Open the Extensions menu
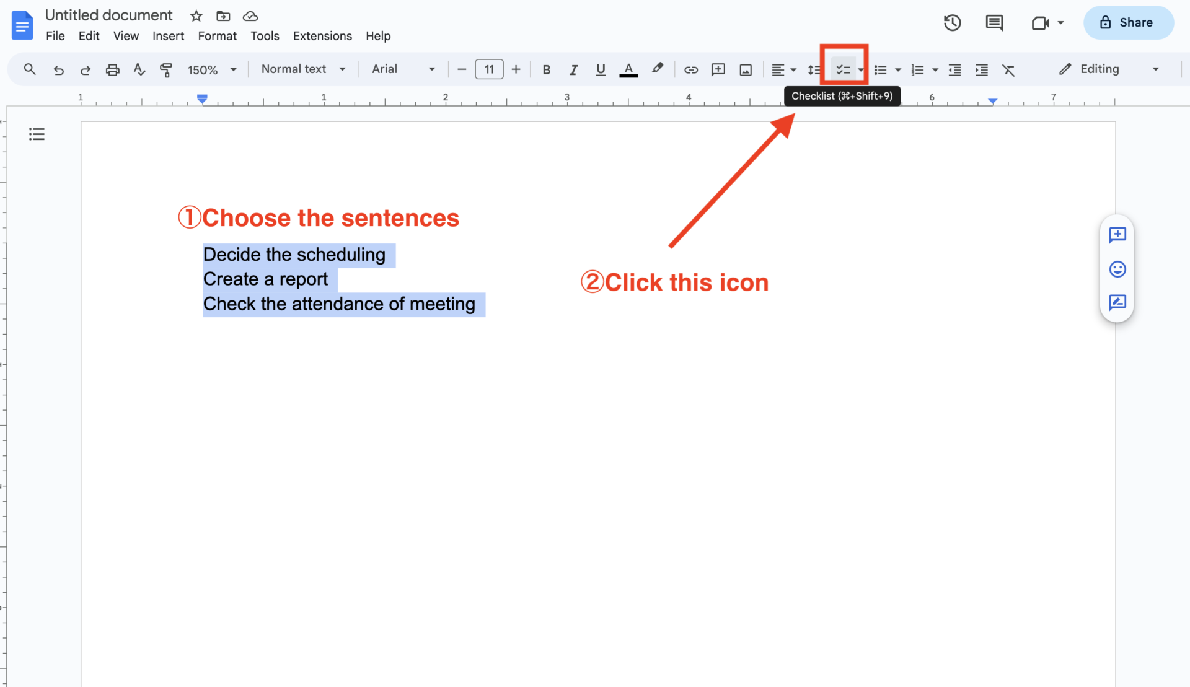This screenshot has width=1190, height=687. click(322, 36)
